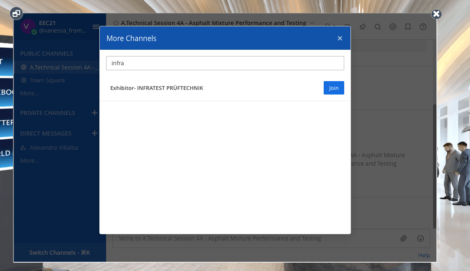Click Switch Channels button

60,253
